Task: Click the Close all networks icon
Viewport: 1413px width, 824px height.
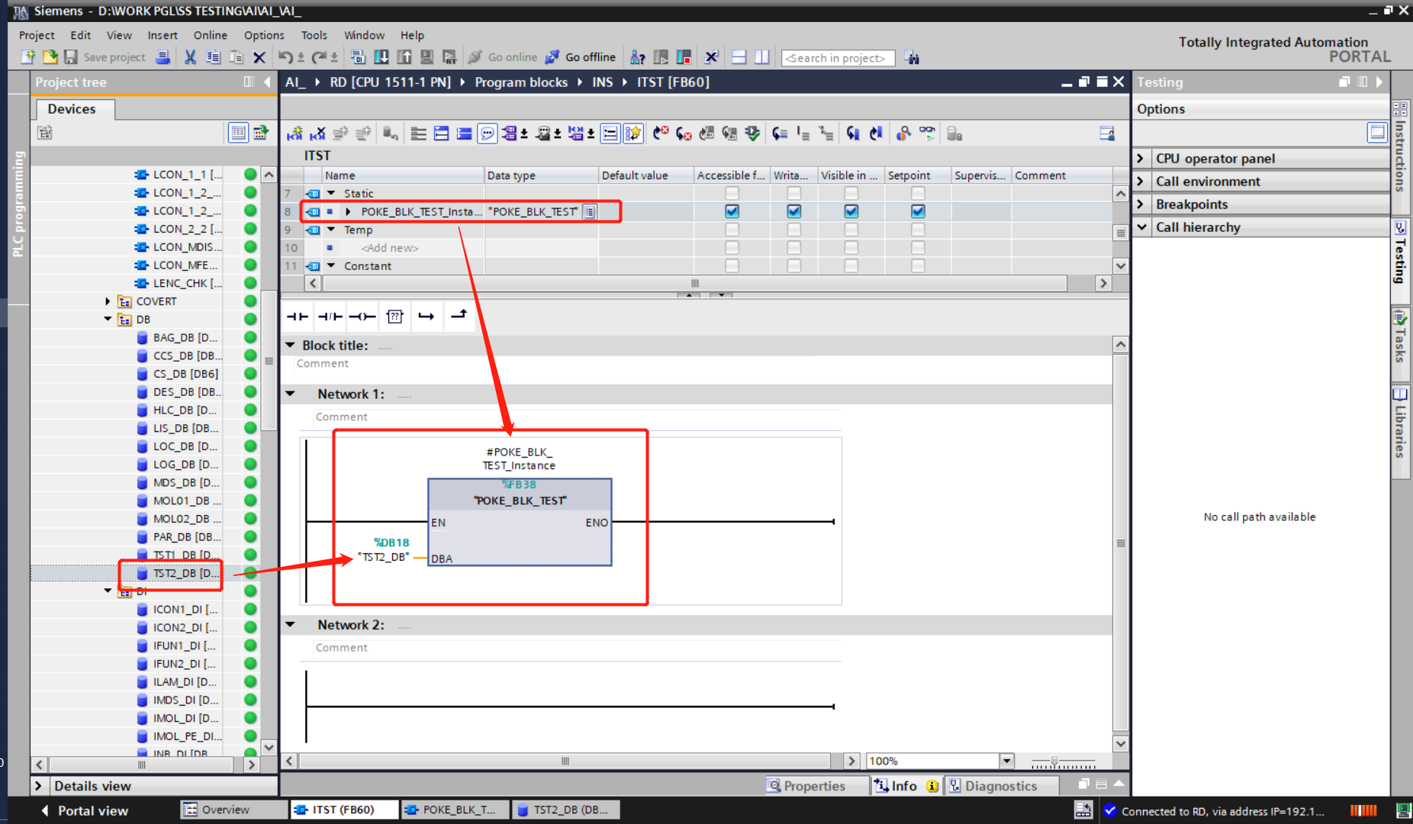Action: pyautogui.click(x=464, y=134)
